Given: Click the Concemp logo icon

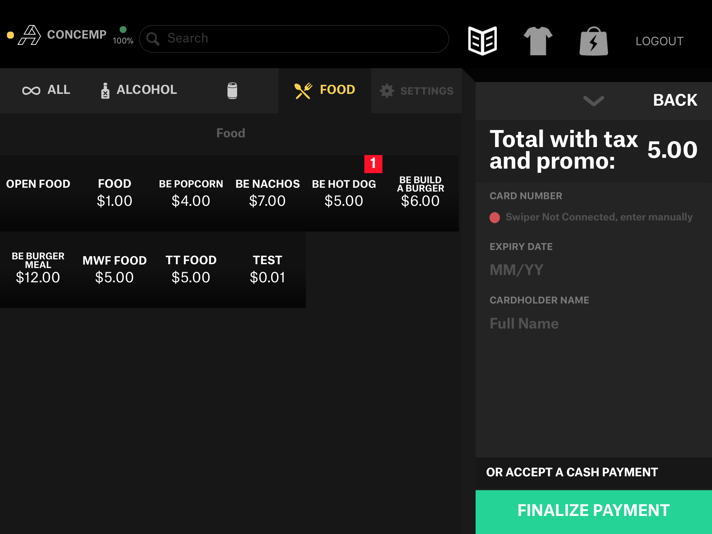Looking at the screenshot, I should tap(30, 35).
